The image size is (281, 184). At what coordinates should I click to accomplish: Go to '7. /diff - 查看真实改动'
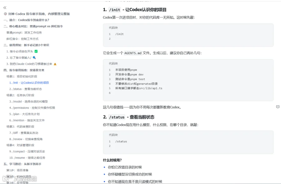click(x=24, y=133)
